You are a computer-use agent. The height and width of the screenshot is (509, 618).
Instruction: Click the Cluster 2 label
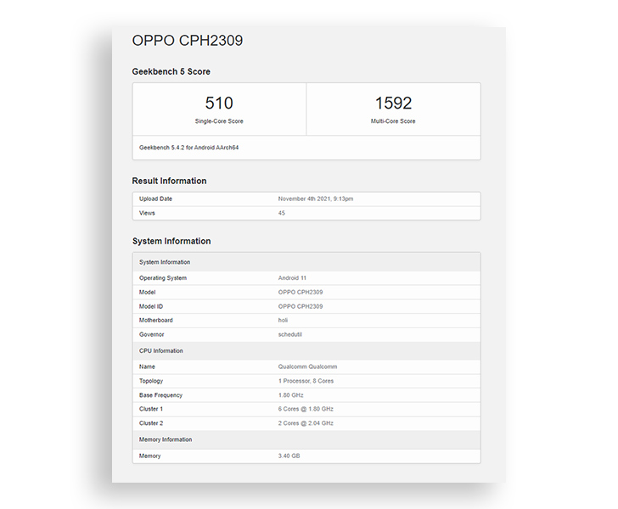pos(151,423)
